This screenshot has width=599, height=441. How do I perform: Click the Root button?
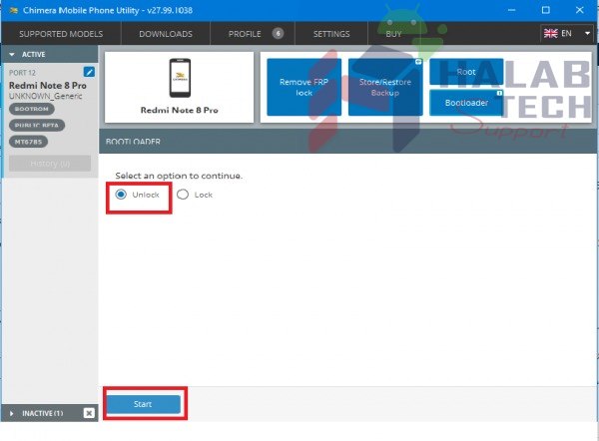466,72
